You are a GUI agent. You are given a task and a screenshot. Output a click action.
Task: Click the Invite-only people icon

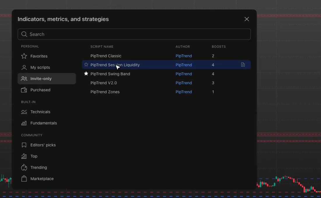coord(24,79)
